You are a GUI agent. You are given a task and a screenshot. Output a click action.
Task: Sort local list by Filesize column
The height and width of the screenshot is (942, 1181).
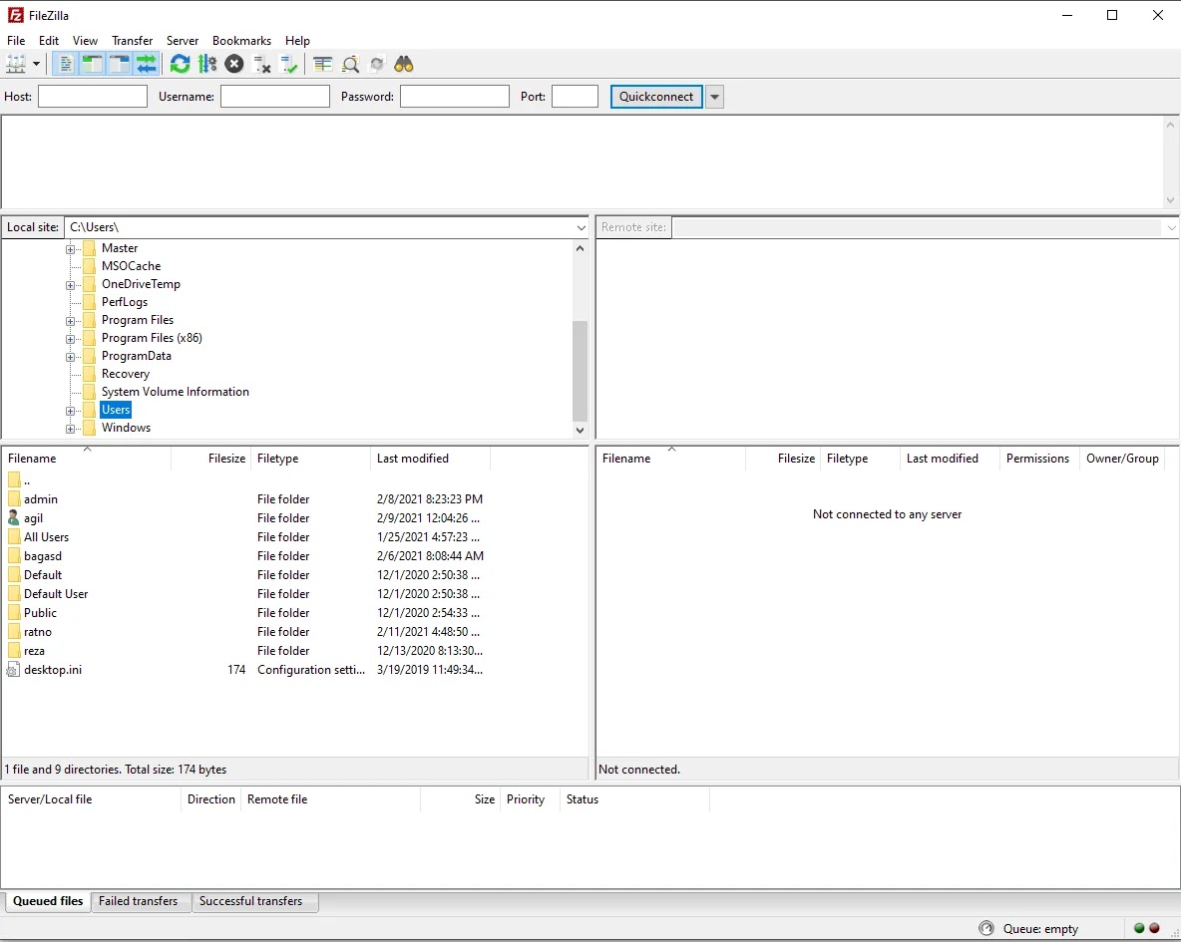(x=211, y=459)
